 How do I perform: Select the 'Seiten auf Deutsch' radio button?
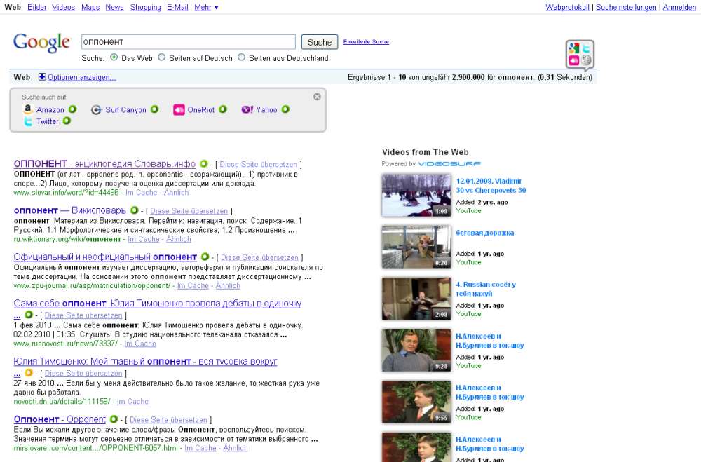pyautogui.click(x=161, y=57)
